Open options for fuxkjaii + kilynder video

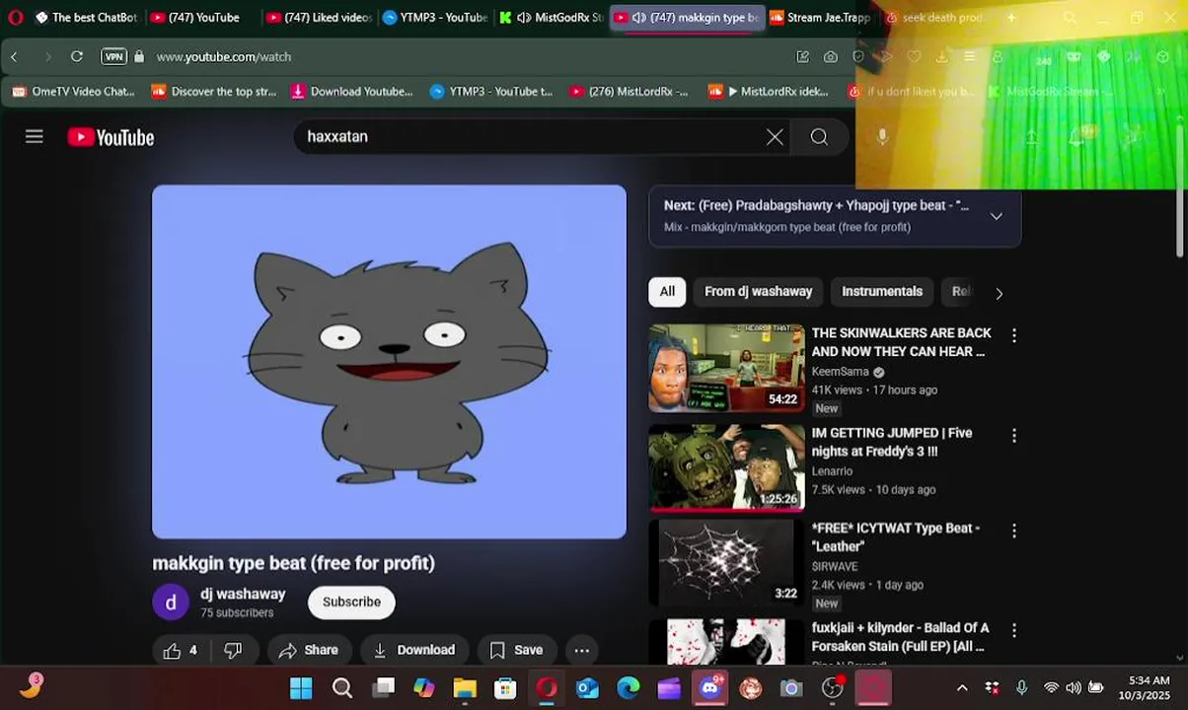click(x=1013, y=630)
